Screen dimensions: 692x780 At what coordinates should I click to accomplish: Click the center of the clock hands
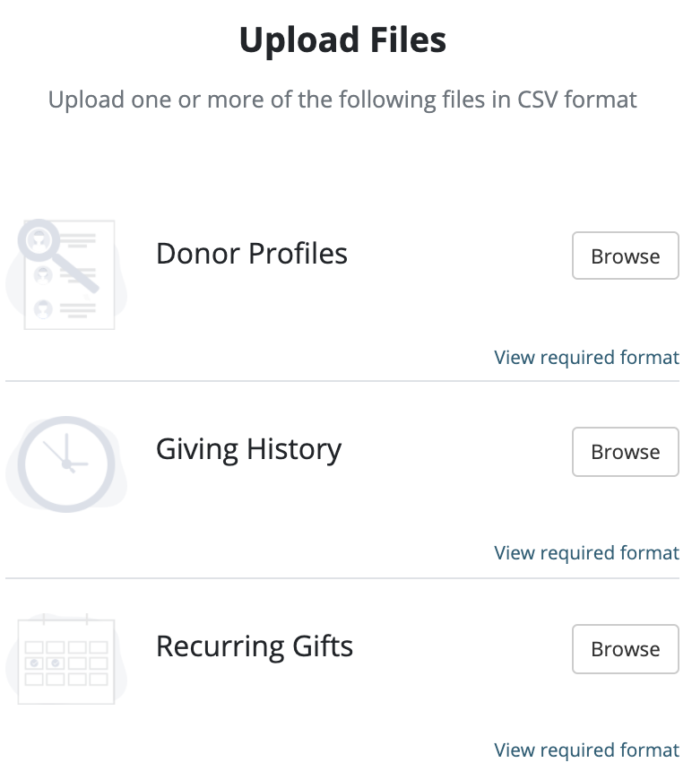coord(66,464)
